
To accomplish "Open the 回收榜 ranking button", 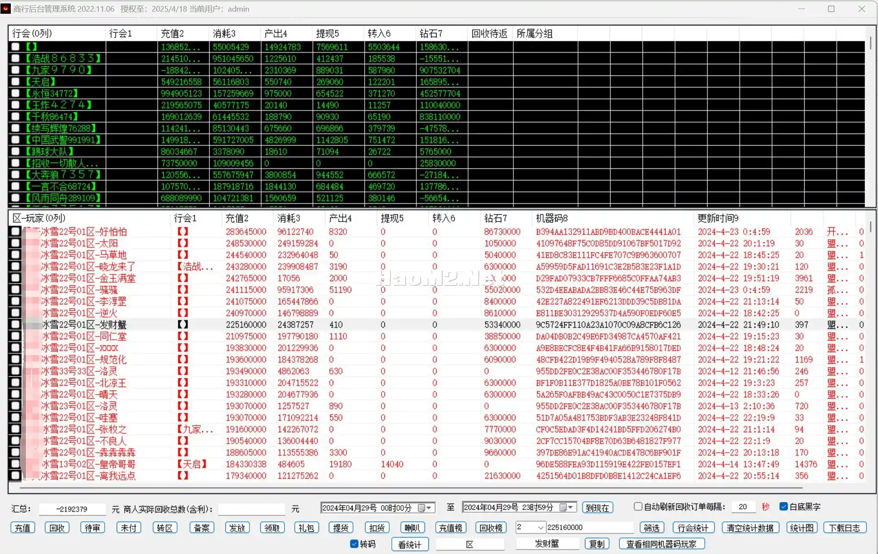I will [491, 528].
